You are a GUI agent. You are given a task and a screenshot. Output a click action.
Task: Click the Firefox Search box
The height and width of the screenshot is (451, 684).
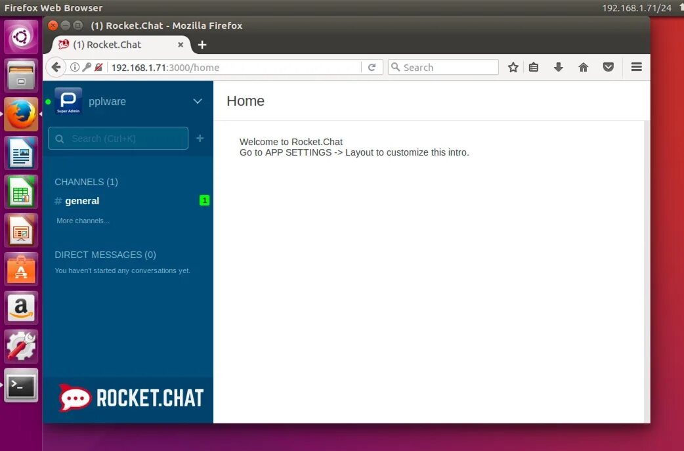pyautogui.click(x=443, y=67)
